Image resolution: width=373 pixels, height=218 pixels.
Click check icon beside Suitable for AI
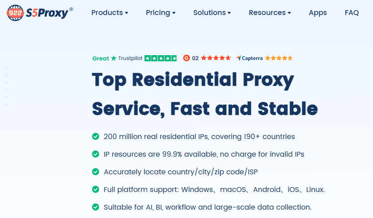[96, 207]
